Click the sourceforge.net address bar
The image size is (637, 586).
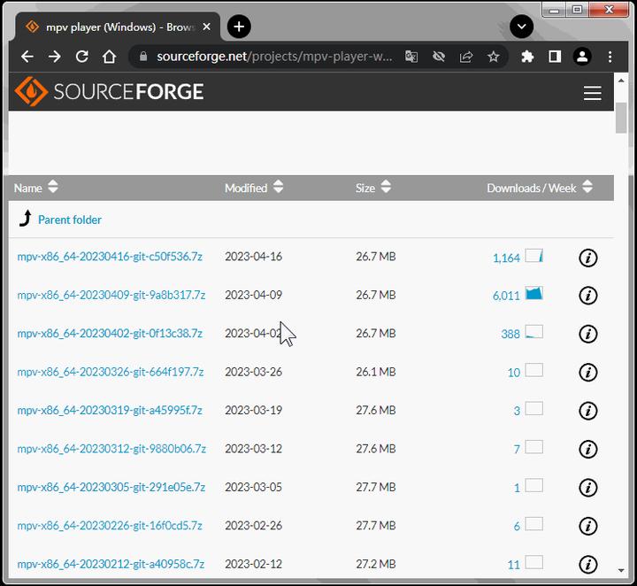pos(268,57)
